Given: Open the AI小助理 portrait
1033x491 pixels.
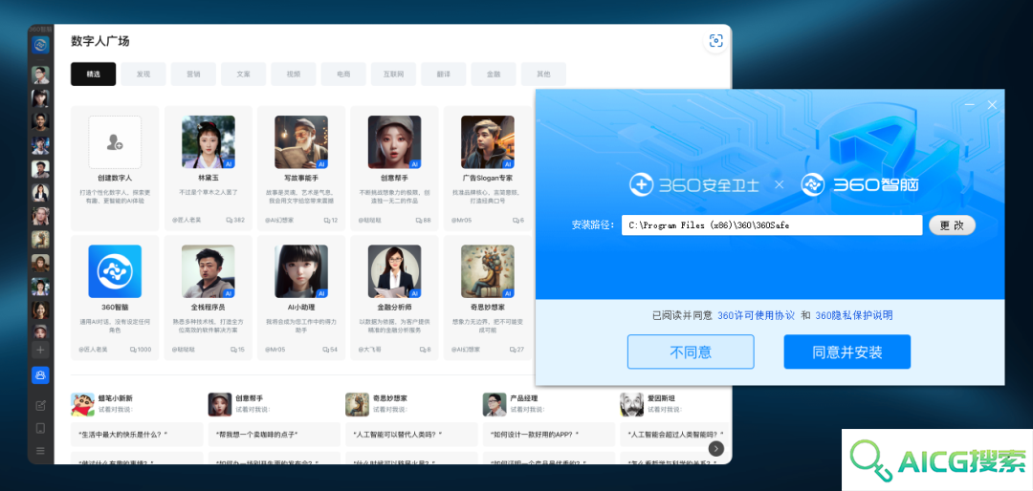Looking at the screenshot, I should tap(301, 271).
